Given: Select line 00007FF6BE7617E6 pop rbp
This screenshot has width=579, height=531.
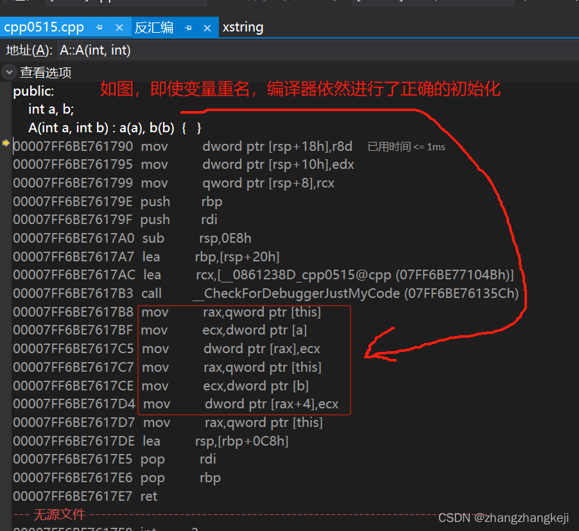Looking at the screenshot, I should [117, 478].
